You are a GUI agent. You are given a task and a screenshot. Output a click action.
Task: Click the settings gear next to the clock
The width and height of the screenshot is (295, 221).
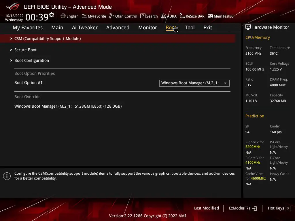[x=52, y=15]
